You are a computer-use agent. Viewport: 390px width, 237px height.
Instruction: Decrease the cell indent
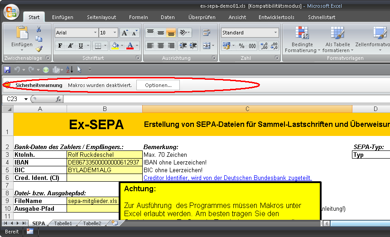(183, 46)
